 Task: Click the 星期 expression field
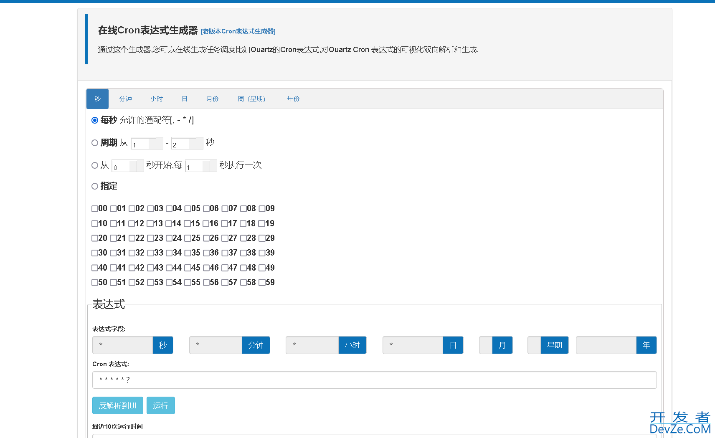coord(534,345)
